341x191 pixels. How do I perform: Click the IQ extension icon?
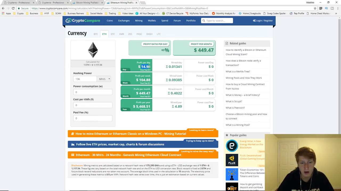pos(326,8)
